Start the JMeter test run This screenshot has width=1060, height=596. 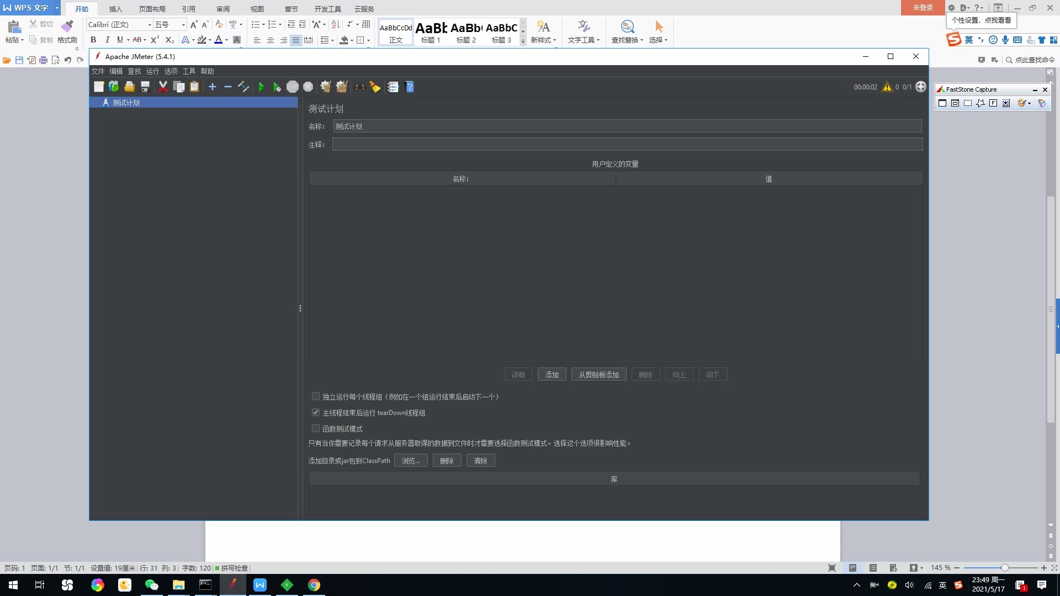(x=261, y=87)
